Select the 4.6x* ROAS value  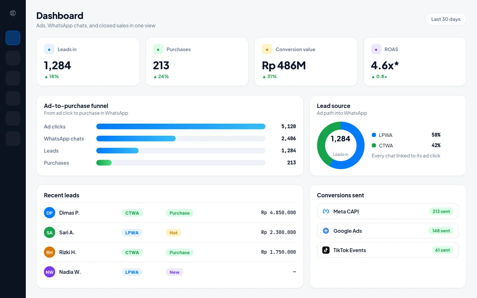(384, 65)
